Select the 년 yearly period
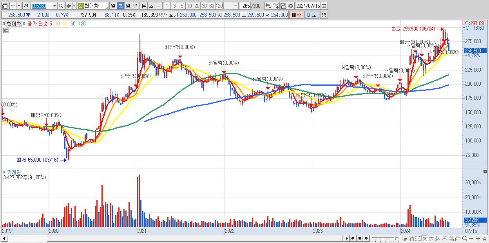The width and height of the screenshot is (489, 243). click(x=135, y=6)
